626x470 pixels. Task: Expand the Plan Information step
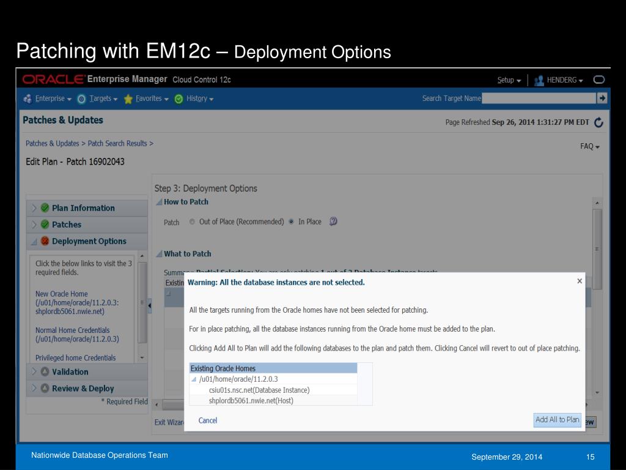[34, 208]
